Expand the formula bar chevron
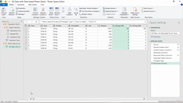The width and height of the screenshot is (183, 103). pyautogui.click(x=145, y=22)
